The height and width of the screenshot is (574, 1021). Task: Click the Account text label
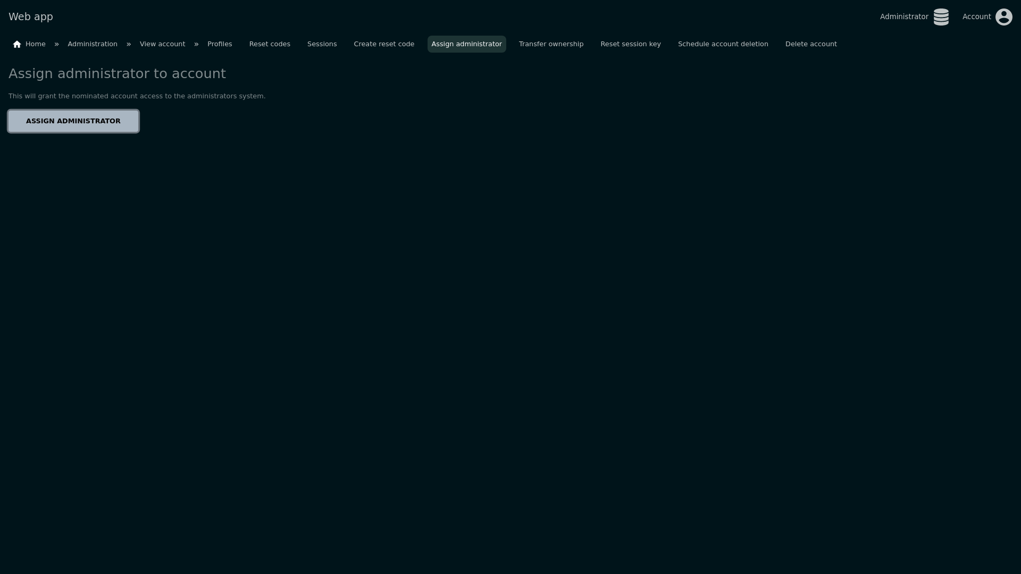(976, 17)
